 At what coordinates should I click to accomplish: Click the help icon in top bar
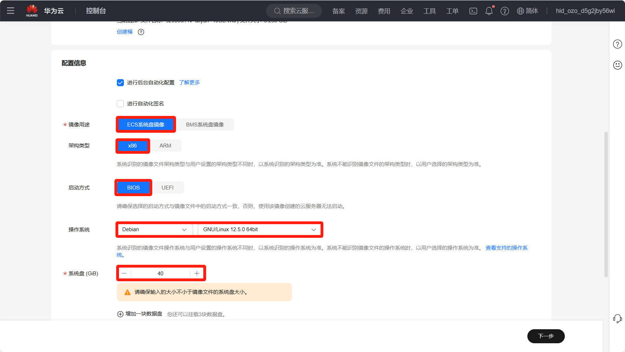pyautogui.click(x=505, y=11)
